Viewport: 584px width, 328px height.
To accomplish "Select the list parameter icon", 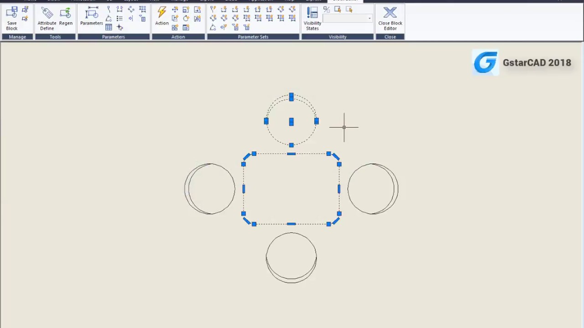I will click(x=120, y=19).
